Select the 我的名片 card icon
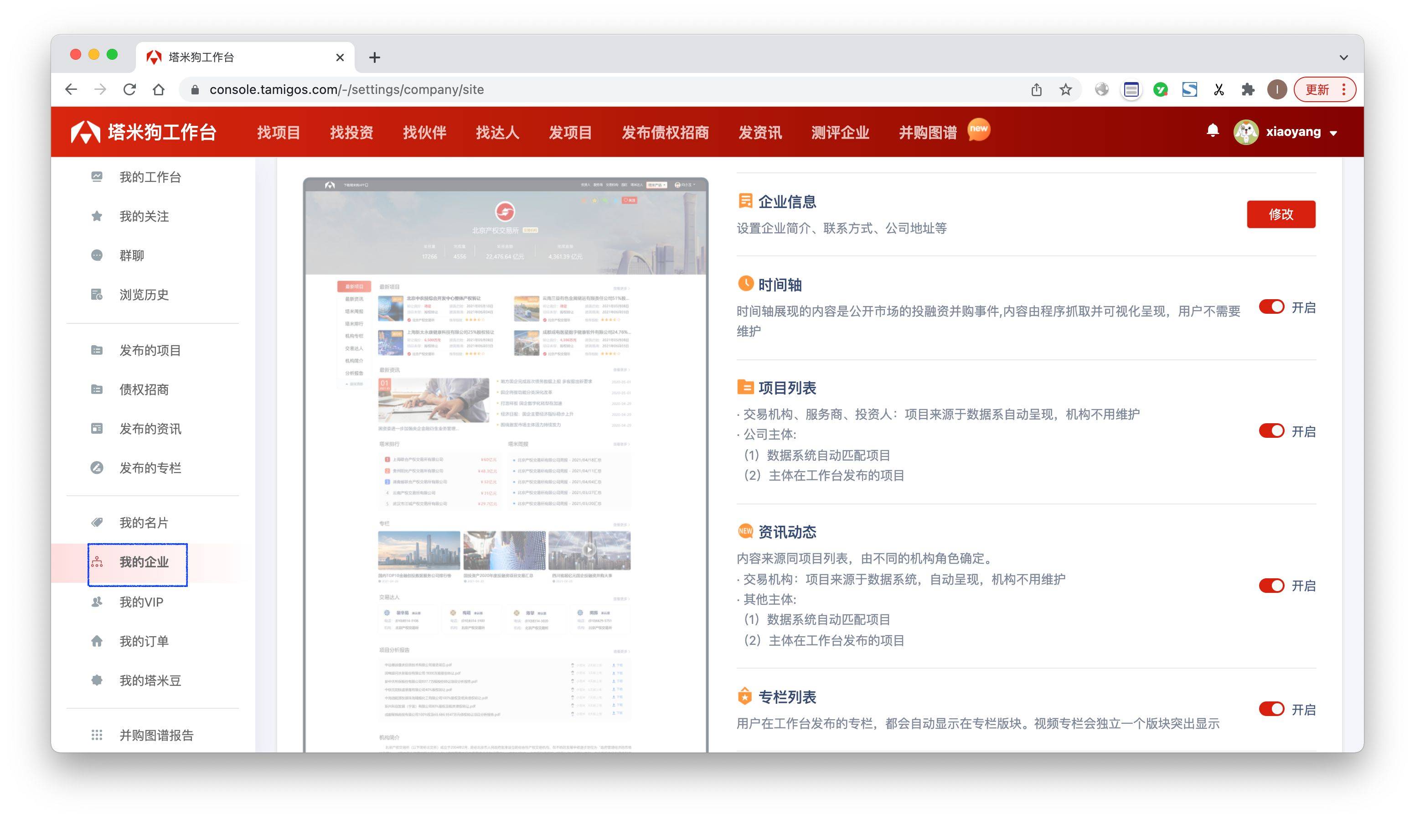The width and height of the screenshot is (1415, 820). tap(97, 522)
